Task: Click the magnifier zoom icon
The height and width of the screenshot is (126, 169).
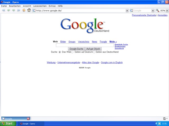Action: click(x=158, y=10)
